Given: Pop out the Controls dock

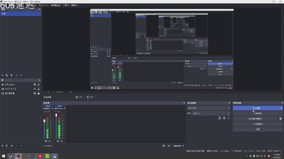Looking at the screenshot, I should tap(282, 103).
